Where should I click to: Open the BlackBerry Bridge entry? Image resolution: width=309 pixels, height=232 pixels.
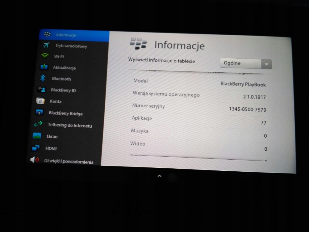(x=66, y=113)
